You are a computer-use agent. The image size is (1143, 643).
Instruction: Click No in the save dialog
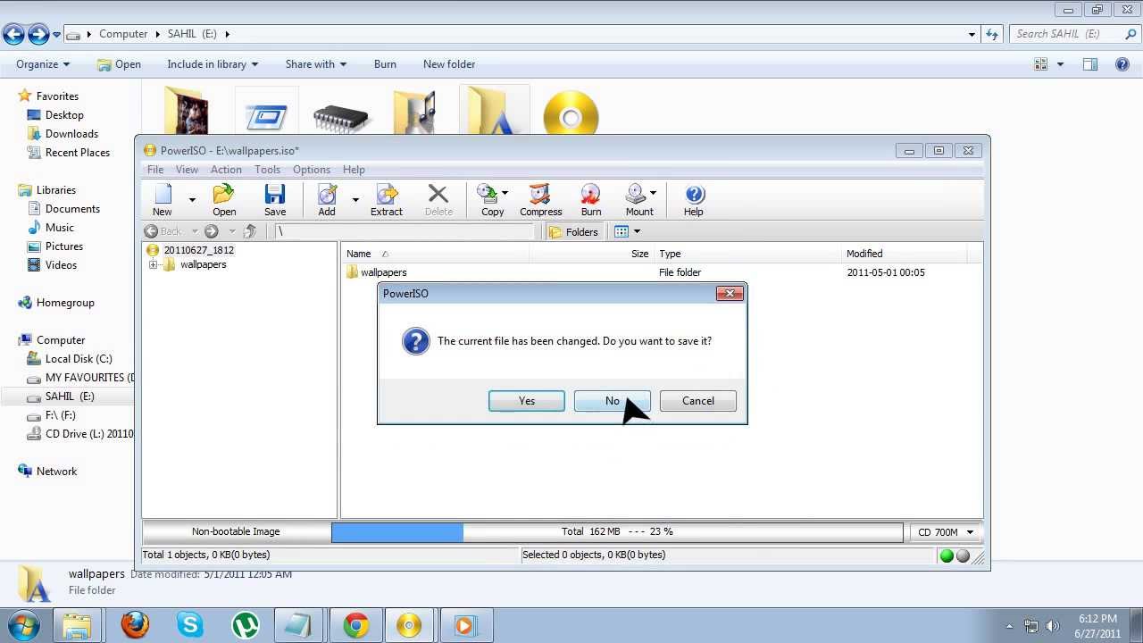[x=613, y=401]
